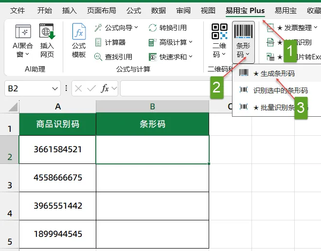This screenshot has width=321, height=251.
Task: Switch to the 易用宝 tab
Action: [285, 10]
